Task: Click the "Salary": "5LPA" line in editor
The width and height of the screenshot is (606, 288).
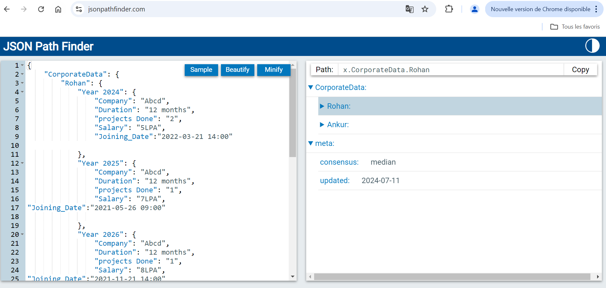Action: pyautogui.click(x=130, y=127)
